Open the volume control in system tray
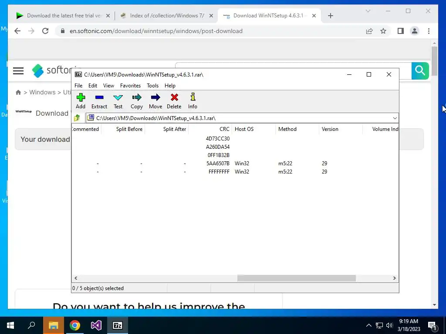 [389, 325]
